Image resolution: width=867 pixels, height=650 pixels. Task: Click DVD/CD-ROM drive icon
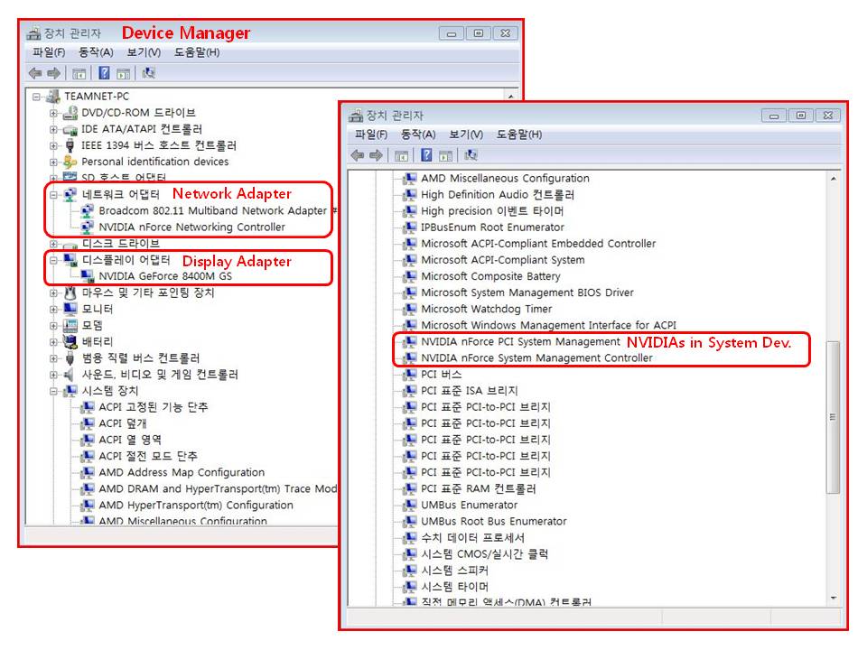[70, 113]
